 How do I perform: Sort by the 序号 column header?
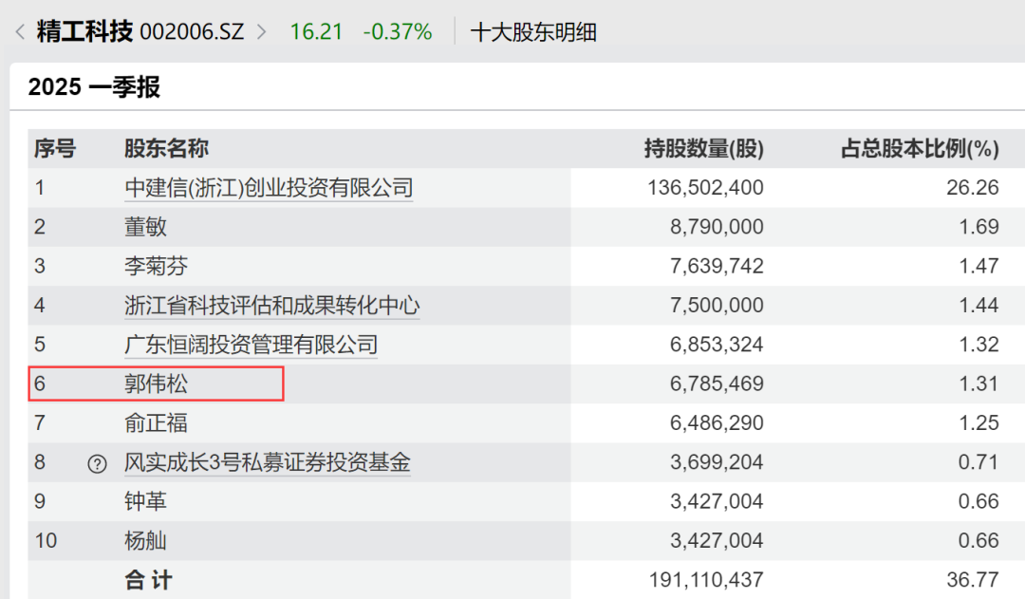coord(55,149)
